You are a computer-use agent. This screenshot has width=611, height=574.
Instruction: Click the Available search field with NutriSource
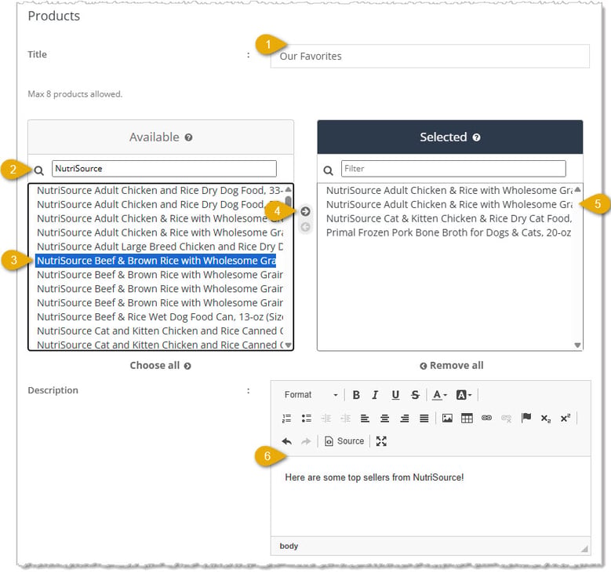[164, 169]
